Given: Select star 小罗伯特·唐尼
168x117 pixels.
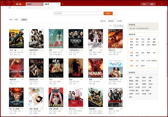Looking at the screenshot, I should click(134, 91).
